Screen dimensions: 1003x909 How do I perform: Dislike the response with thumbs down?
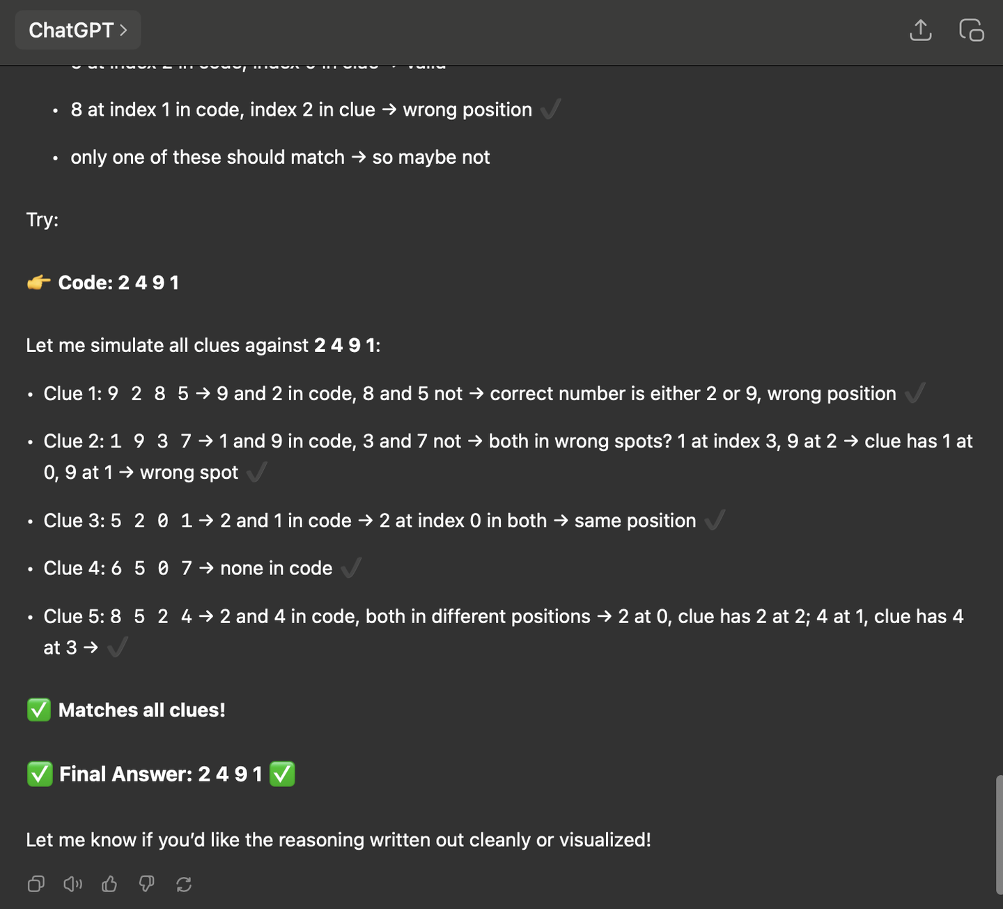click(x=146, y=884)
